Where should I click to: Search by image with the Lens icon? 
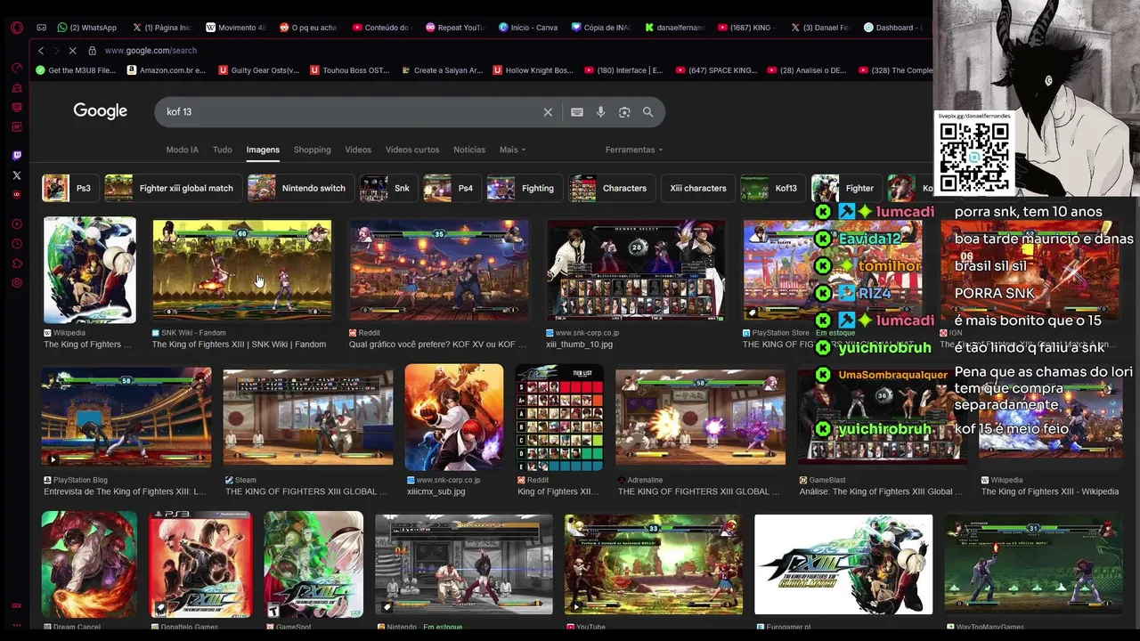click(x=624, y=112)
